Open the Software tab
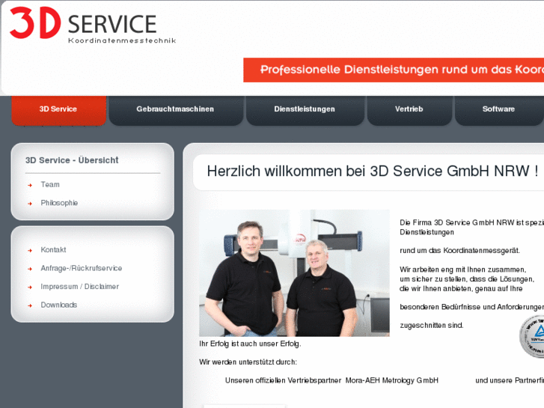This screenshot has width=544, height=408. point(499,109)
